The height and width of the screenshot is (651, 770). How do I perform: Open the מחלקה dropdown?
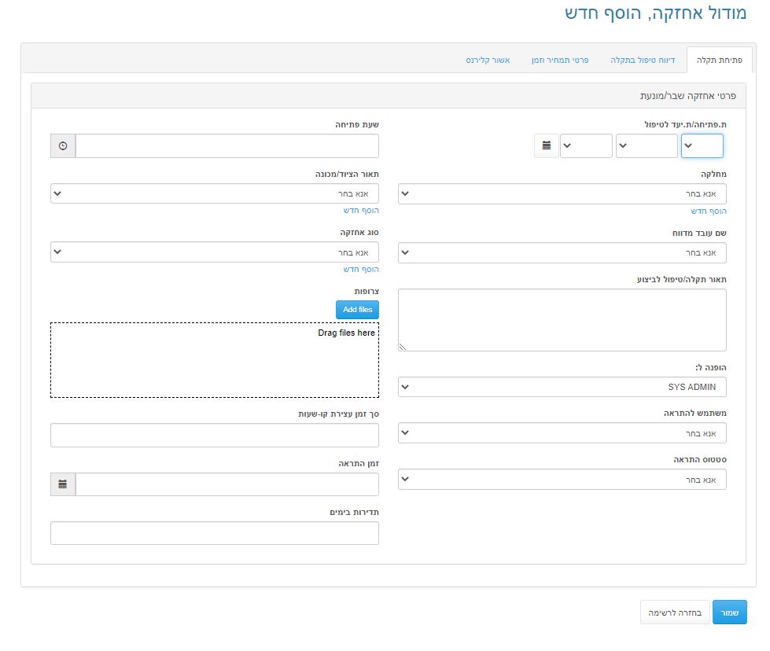(562, 194)
